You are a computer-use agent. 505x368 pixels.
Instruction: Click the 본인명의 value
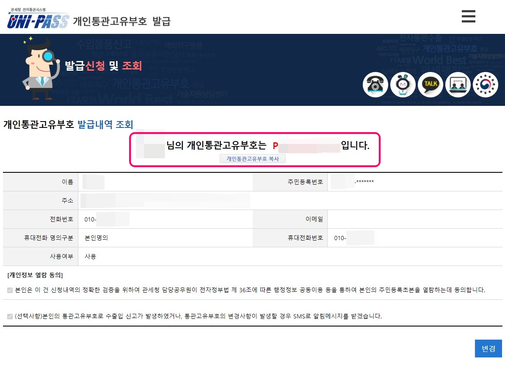tap(96, 238)
